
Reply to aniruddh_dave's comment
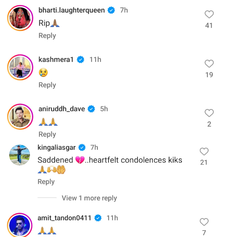[x=47, y=134]
